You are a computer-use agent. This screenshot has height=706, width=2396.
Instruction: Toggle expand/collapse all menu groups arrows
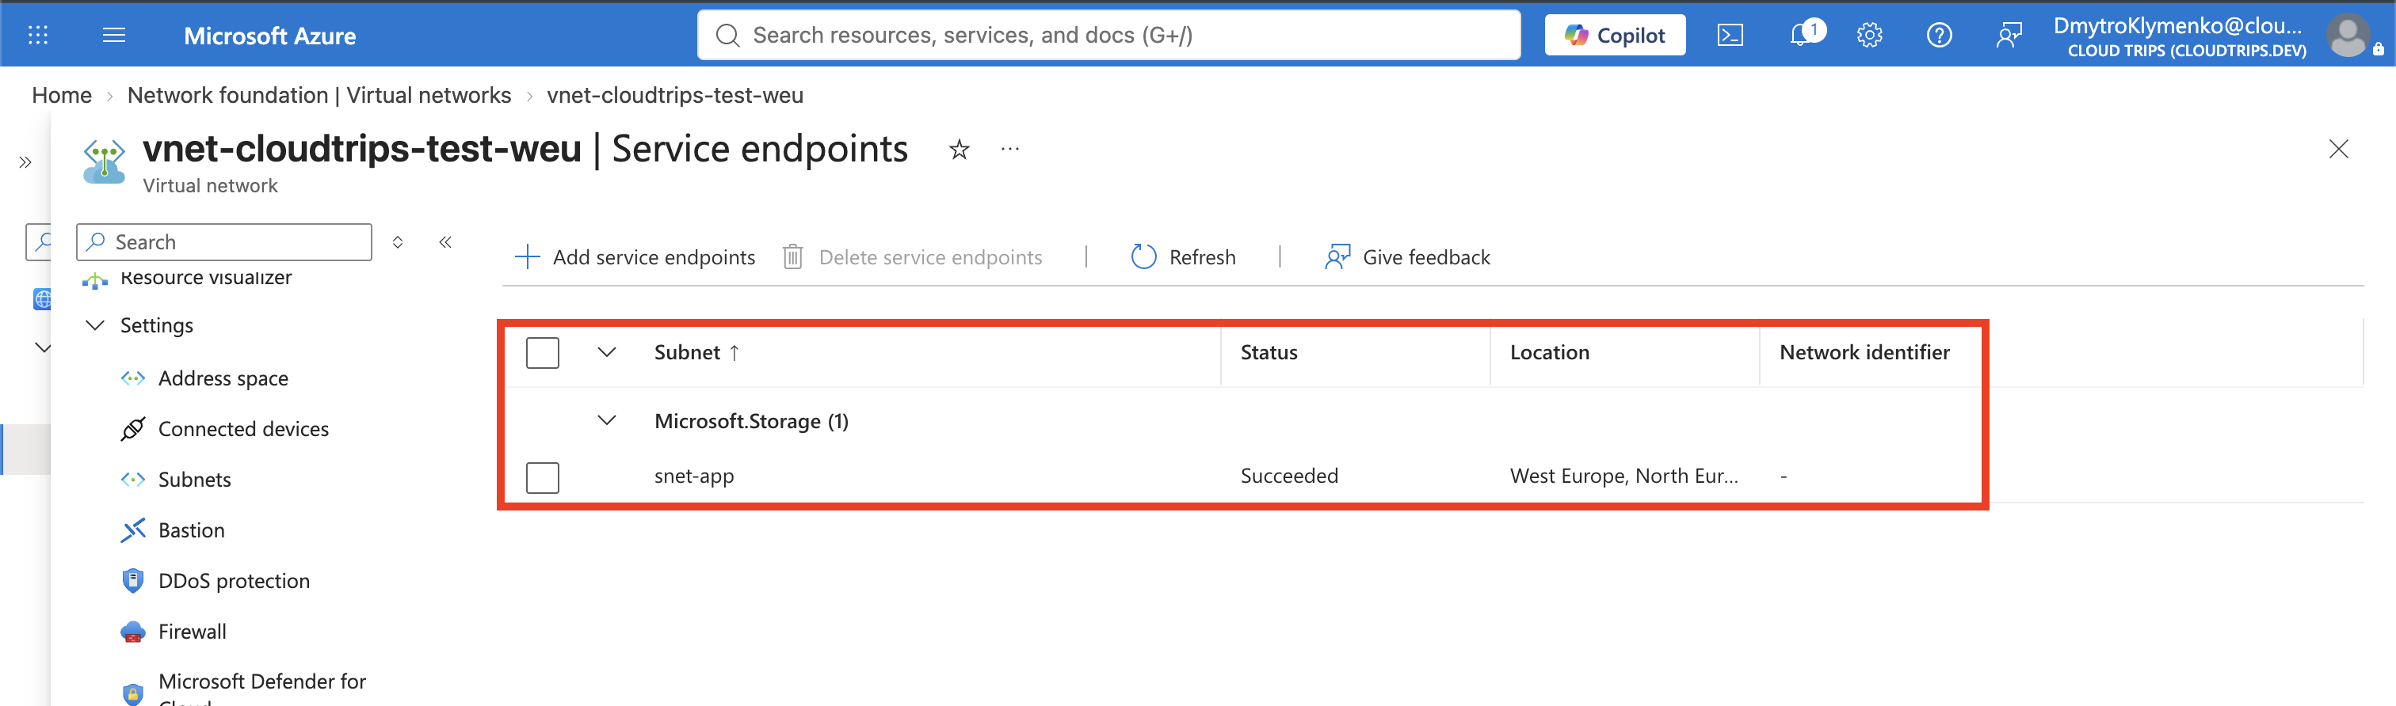397,241
